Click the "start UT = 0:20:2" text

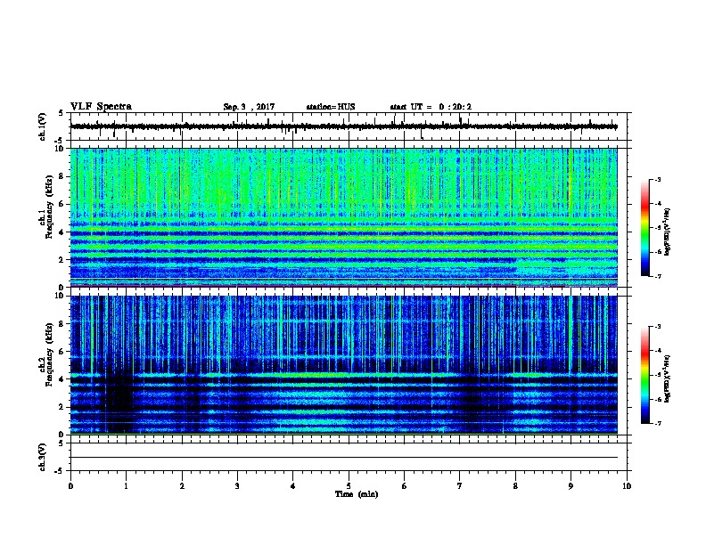click(x=431, y=107)
